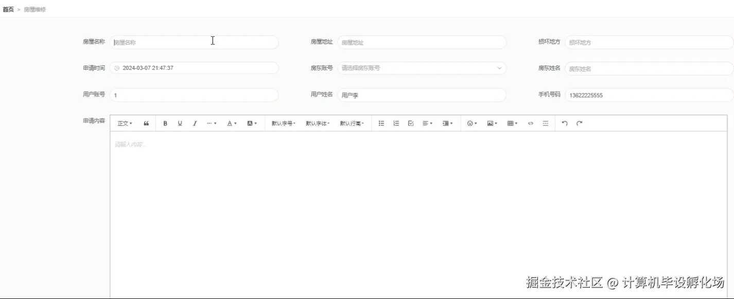This screenshot has width=734, height=299.
Task: Navigate to 首页 via the breadcrumb
Action: coord(8,9)
